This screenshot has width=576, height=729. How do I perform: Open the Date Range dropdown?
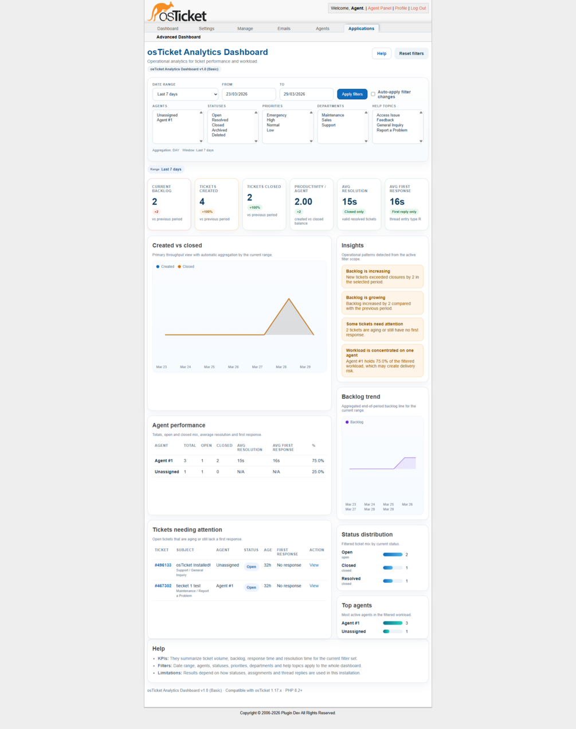185,94
